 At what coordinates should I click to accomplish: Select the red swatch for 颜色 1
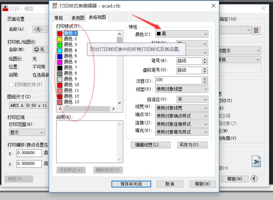(x=60, y=33)
